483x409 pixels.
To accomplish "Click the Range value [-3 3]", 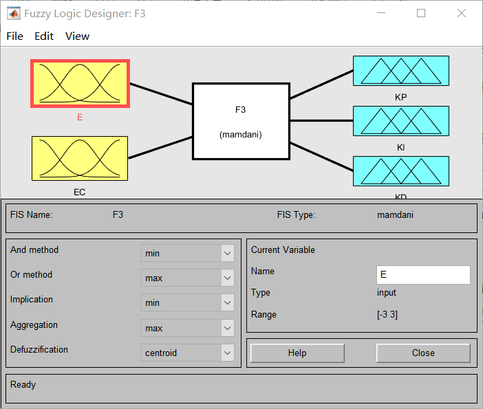I will [x=387, y=315].
